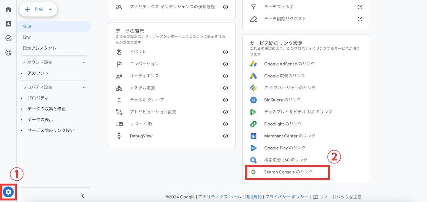The width and height of the screenshot is (427, 202).
Task: Show help for レポート ID
Action: pyautogui.click(x=225, y=124)
